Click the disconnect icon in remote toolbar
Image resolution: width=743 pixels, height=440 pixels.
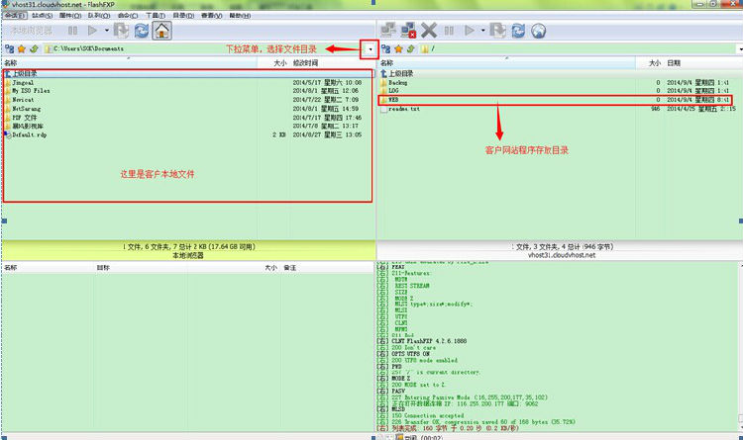(407, 31)
